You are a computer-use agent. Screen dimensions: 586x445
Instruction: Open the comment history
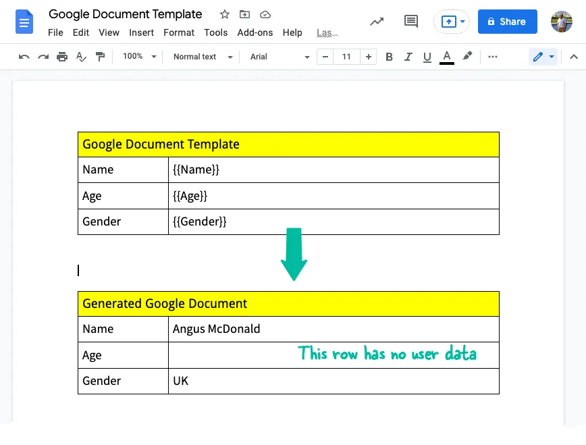[410, 21]
